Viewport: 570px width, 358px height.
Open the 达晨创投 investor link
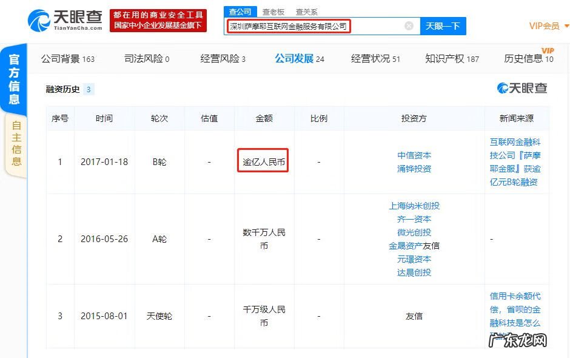click(414, 273)
